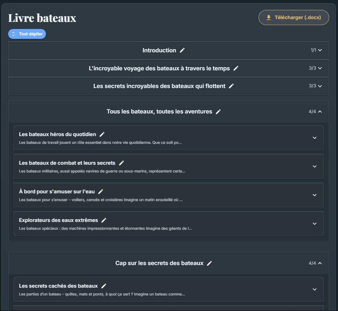Screen dimensions: 338x311
Task: Download the book with Télécharger (.docx)
Action: [294, 18]
